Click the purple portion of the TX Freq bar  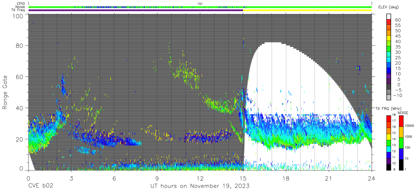point(135,10)
